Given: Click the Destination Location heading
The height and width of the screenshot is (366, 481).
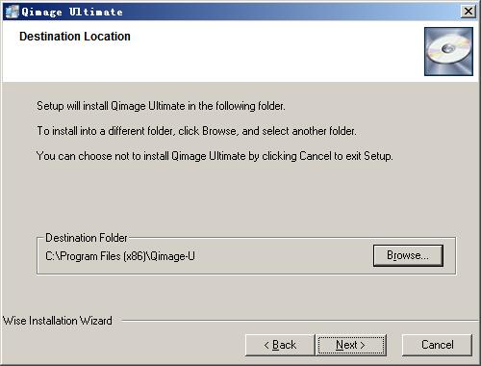Looking at the screenshot, I should click(75, 37).
